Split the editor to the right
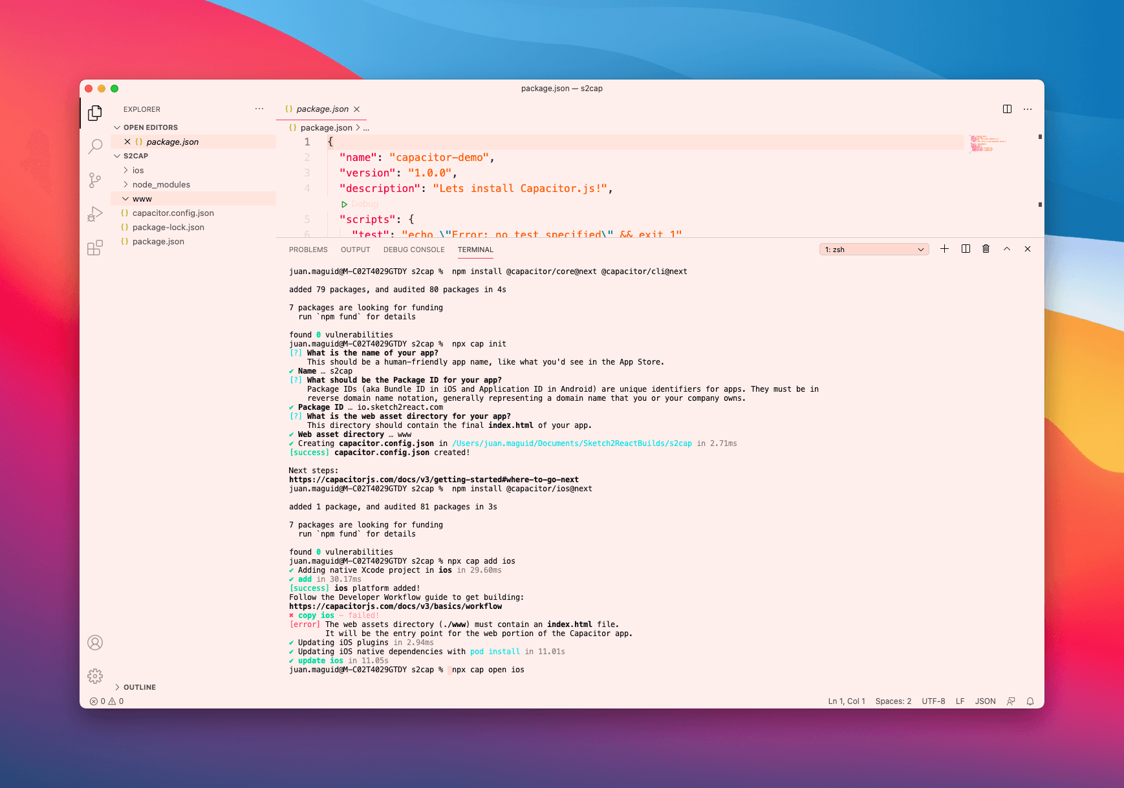The image size is (1124, 788). (x=1007, y=109)
